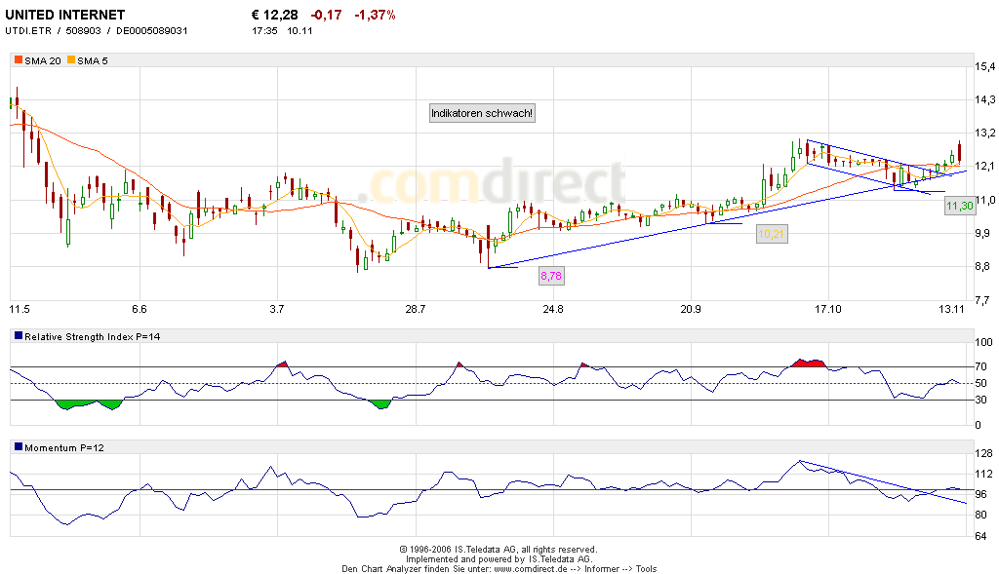Click the -0,17 absolute change value

(326, 15)
